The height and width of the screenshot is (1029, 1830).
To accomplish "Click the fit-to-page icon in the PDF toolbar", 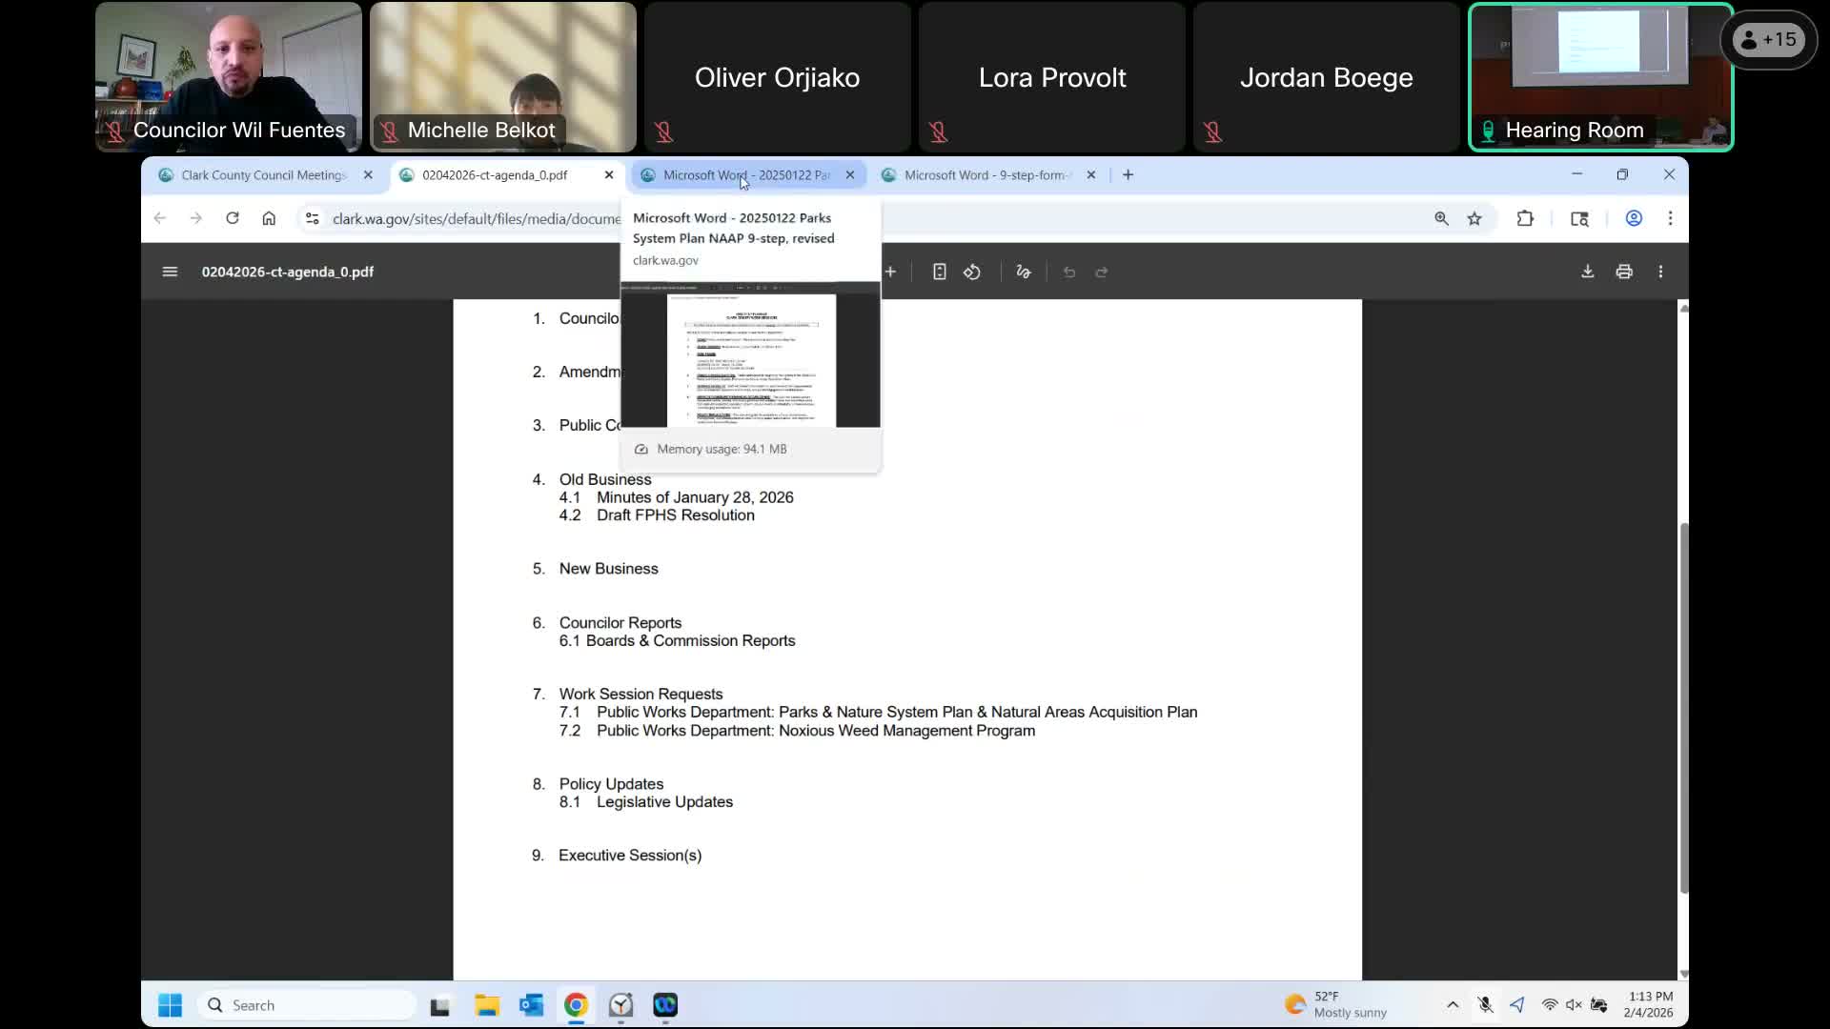I will 939,272.
